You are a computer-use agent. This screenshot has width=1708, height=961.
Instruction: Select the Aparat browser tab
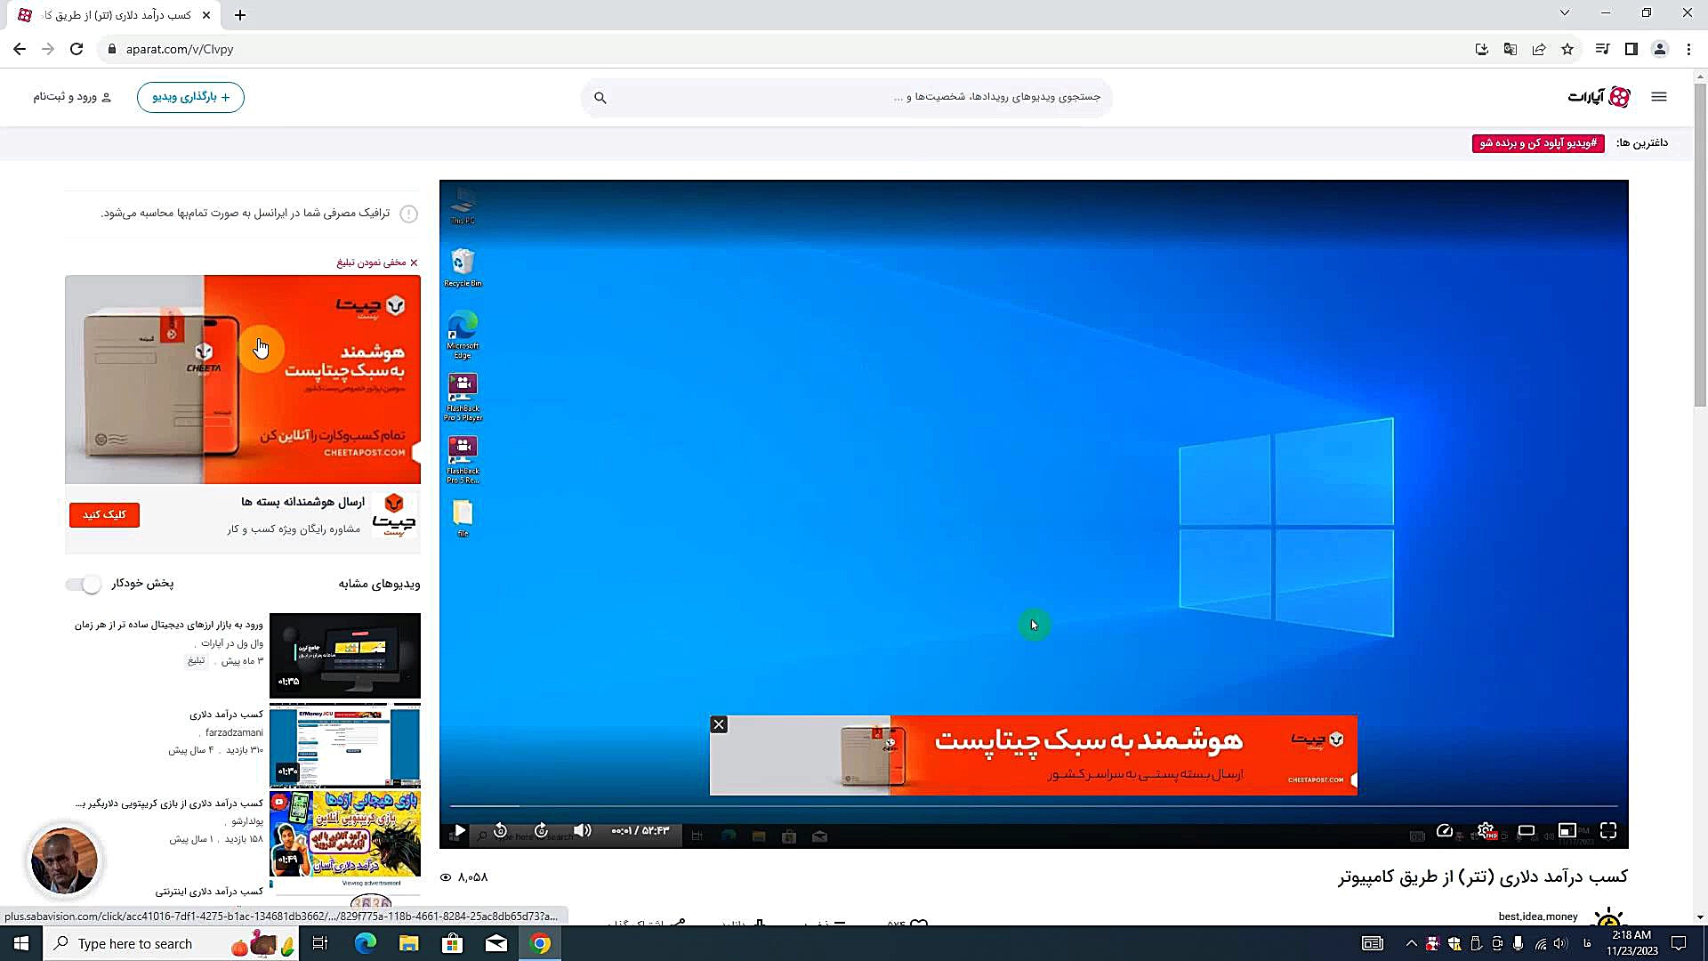tap(116, 15)
